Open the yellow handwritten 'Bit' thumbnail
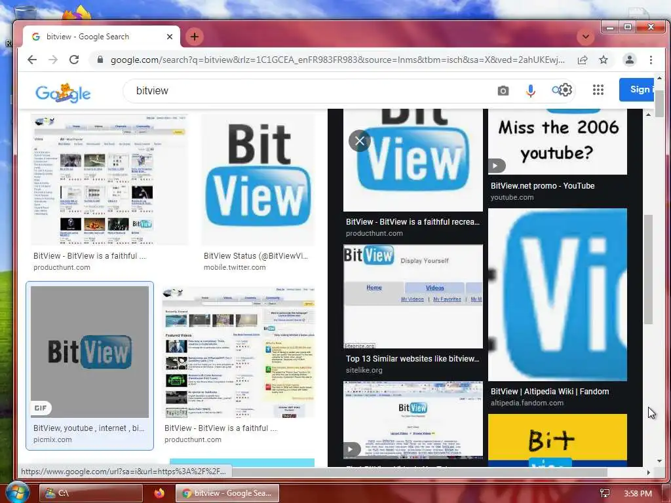This screenshot has width=671, height=503. tap(558, 440)
